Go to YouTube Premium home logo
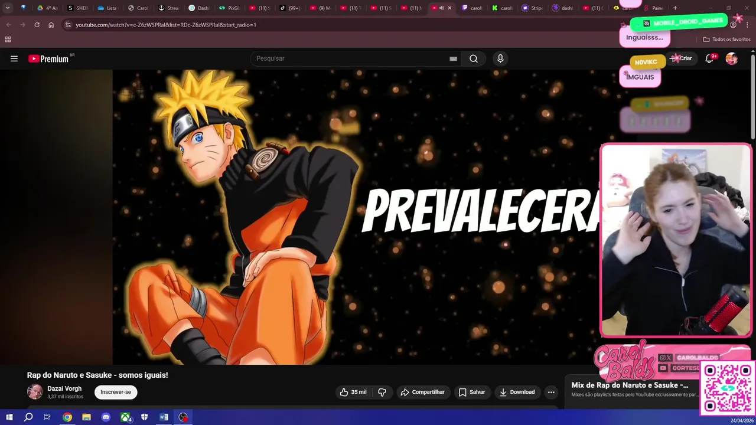 coord(48,58)
